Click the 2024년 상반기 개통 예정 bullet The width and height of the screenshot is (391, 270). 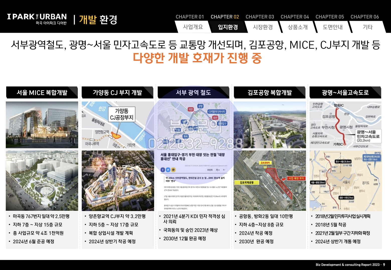pyautogui.click(x=338, y=241)
